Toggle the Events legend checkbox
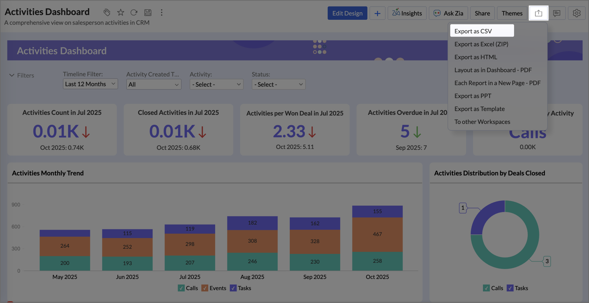 tap(205, 288)
